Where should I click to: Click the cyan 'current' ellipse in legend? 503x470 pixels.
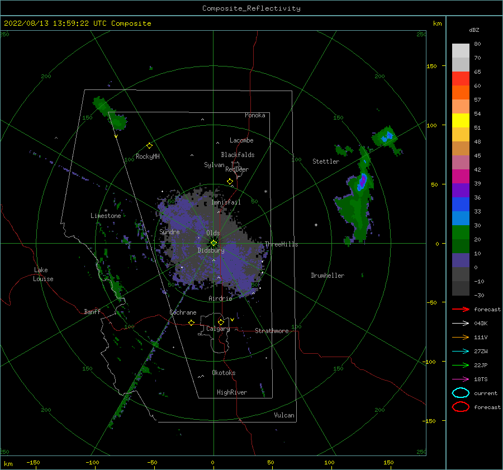point(461,393)
